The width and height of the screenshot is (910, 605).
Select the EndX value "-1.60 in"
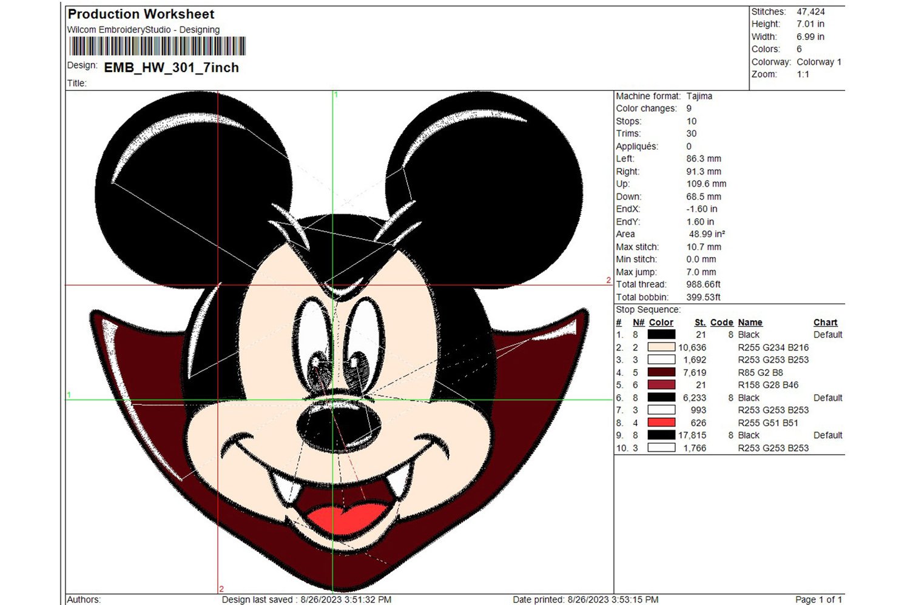click(x=702, y=209)
